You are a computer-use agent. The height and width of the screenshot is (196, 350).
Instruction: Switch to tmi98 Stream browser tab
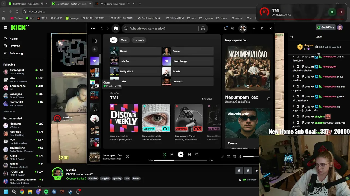click(x=26, y=4)
